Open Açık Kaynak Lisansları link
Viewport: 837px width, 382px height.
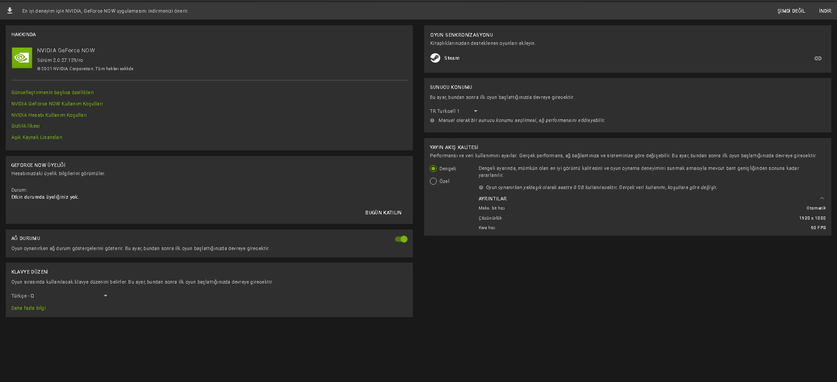(37, 137)
